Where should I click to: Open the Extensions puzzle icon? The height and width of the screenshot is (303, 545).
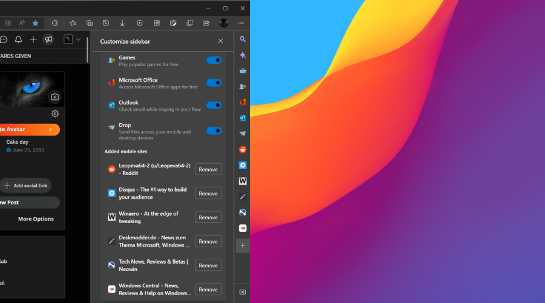[x=55, y=23]
